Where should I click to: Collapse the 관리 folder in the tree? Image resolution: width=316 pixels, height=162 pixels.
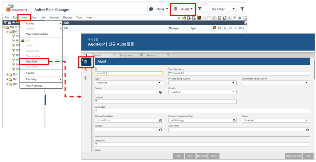[x=8, y=32]
